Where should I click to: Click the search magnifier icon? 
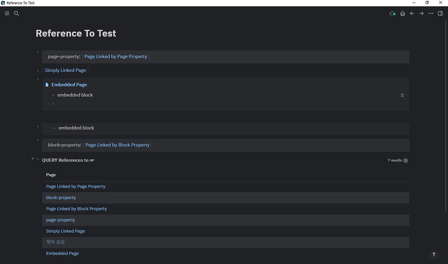(17, 14)
